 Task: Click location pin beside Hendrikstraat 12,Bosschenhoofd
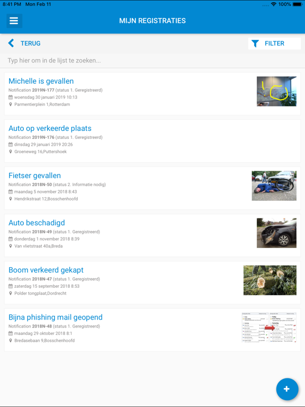pyautogui.click(x=11, y=199)
